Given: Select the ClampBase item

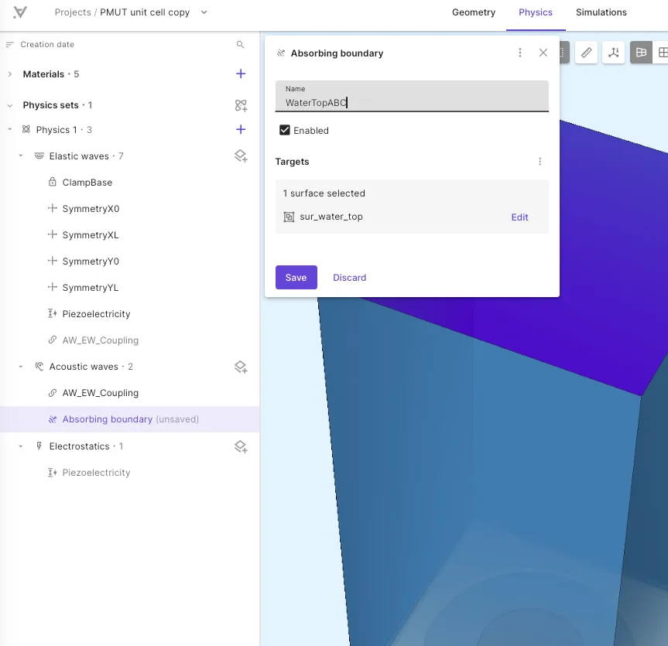Looking at the screenshot, I should click(87, 183).
